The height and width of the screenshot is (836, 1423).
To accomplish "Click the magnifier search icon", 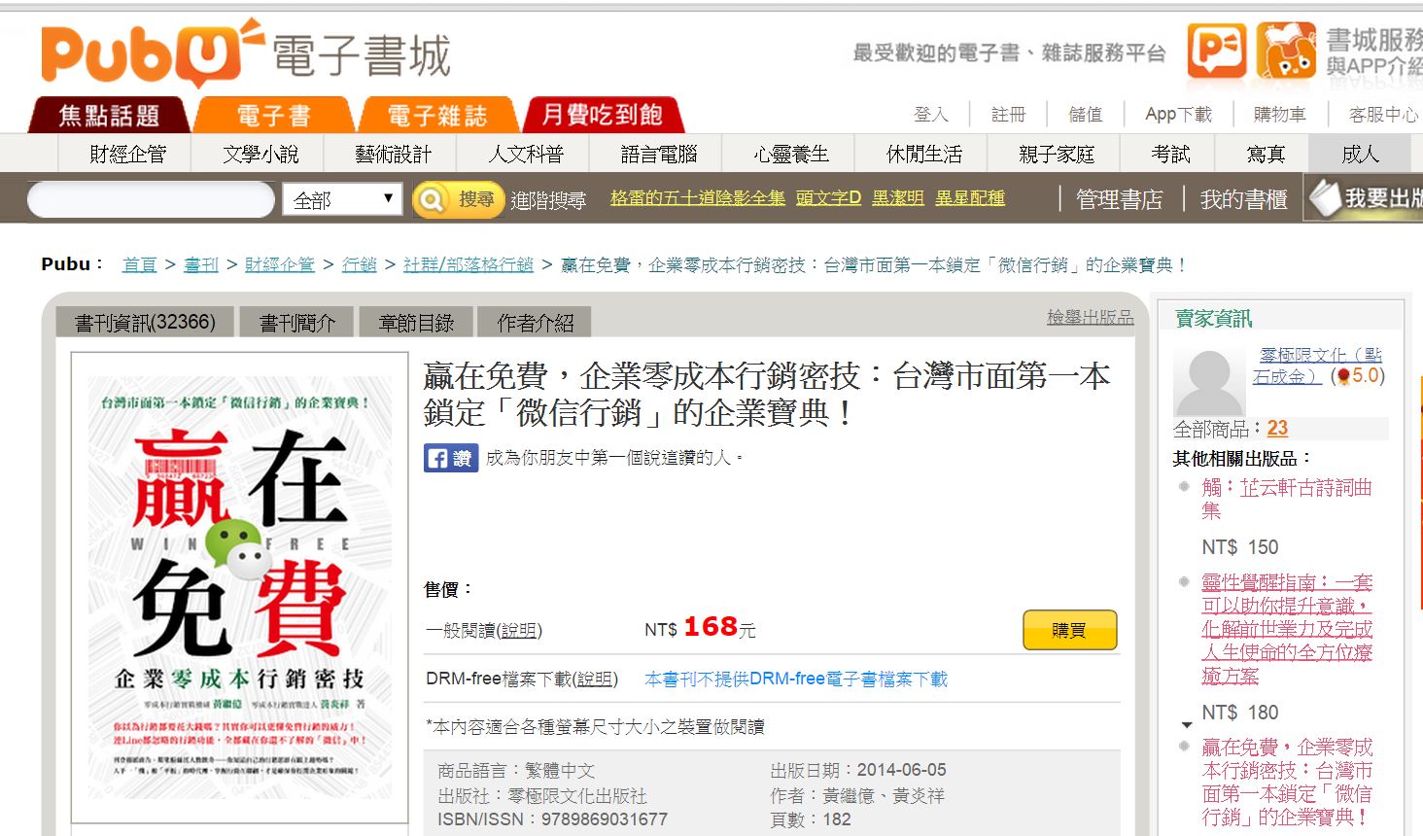I will (431, 200).
